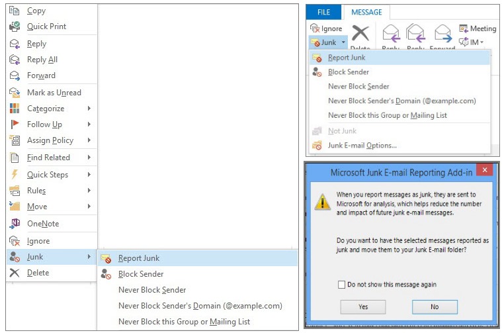The height and width of the screenshot is (333, 502).
Task: Click the Mark as Unread envelope icon
Action: [x=15, y=93]
